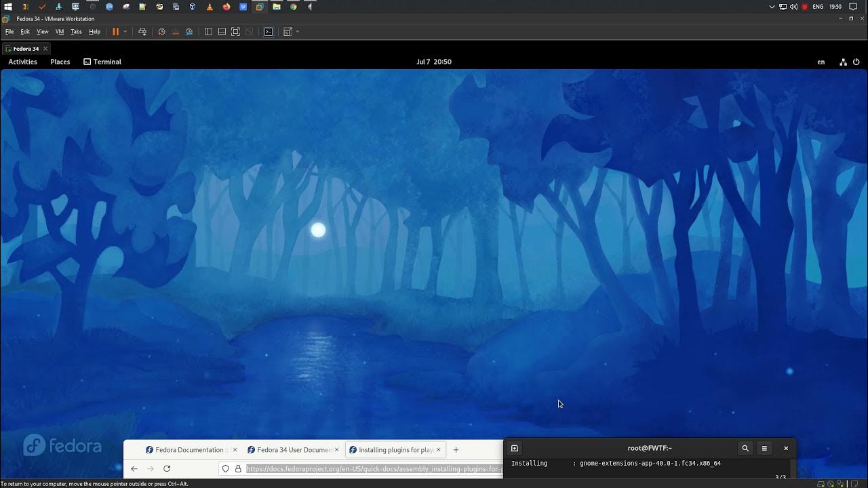Close the Fedora 34 VM tab

point(45,49)
